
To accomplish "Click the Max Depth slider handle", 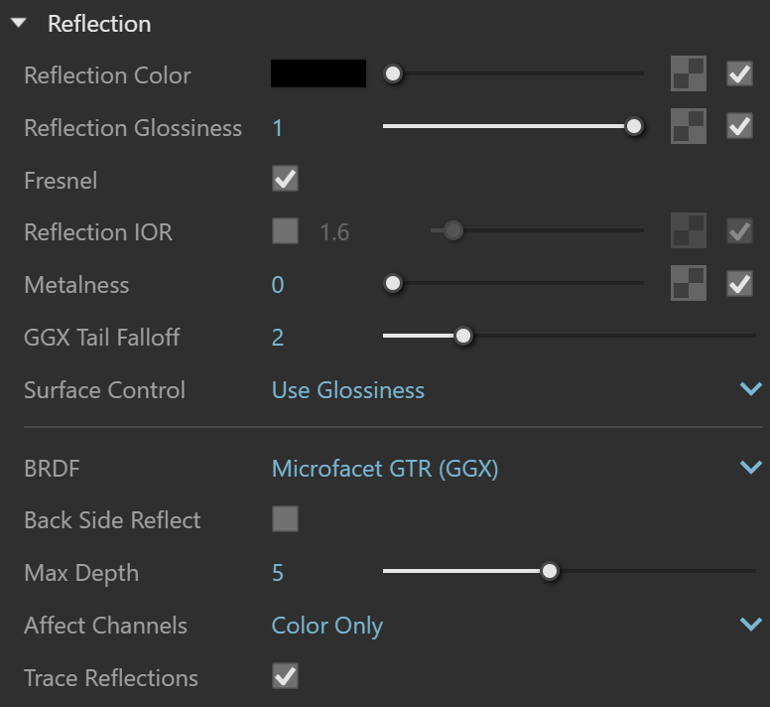I will (550, 571).
